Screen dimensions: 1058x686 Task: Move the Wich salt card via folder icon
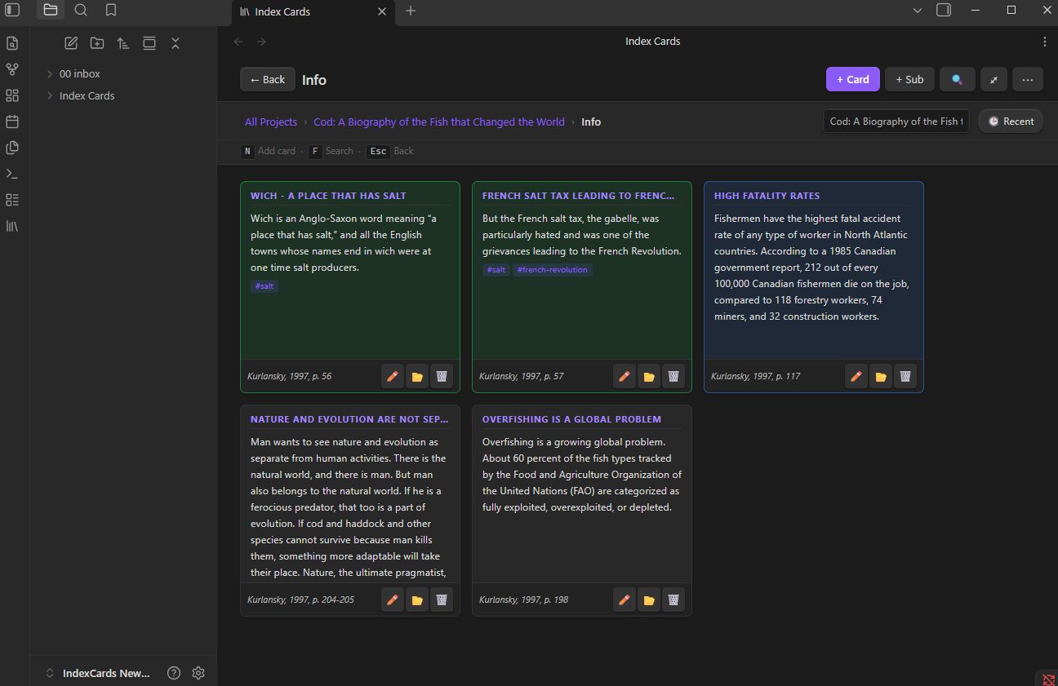(417, 376)
